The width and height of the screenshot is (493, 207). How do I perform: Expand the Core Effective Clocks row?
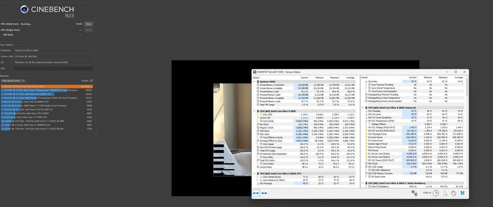click(257, 137)
